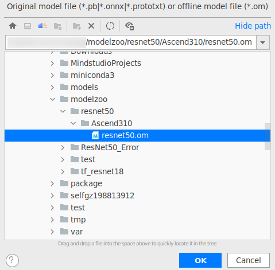
Task: Jump to the project directory icon
Action: [42, 26]
